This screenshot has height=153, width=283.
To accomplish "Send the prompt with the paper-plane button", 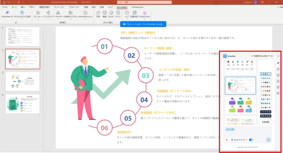I will tap(269, 140).
